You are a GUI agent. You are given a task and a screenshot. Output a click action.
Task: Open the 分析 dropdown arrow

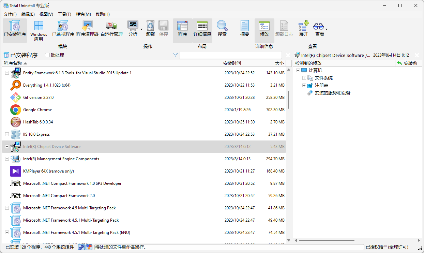pyautogui.click(x=141, y=29)
